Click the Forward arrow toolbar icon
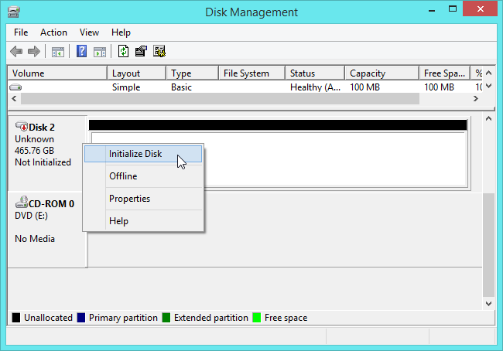Screen dimensions: 503x351 (x=33, y=52)
